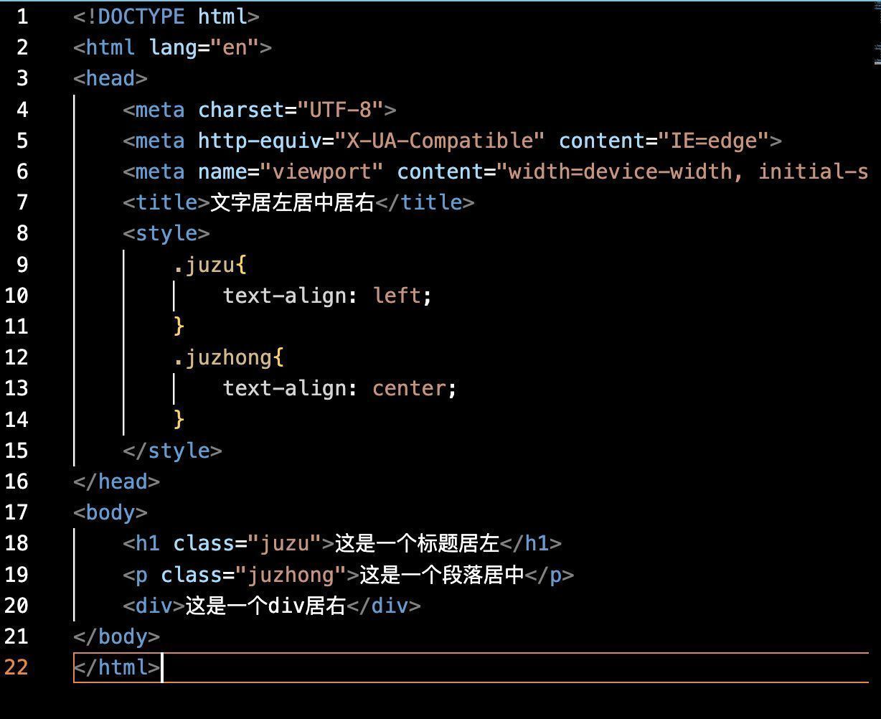This screenshot has height=719, width=881.
Task: Click the div text 这是一个div居右
Action: click(x=265, y=606)
